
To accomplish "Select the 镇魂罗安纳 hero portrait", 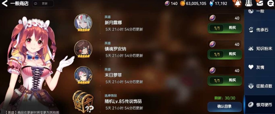I will tap(83, 49).
